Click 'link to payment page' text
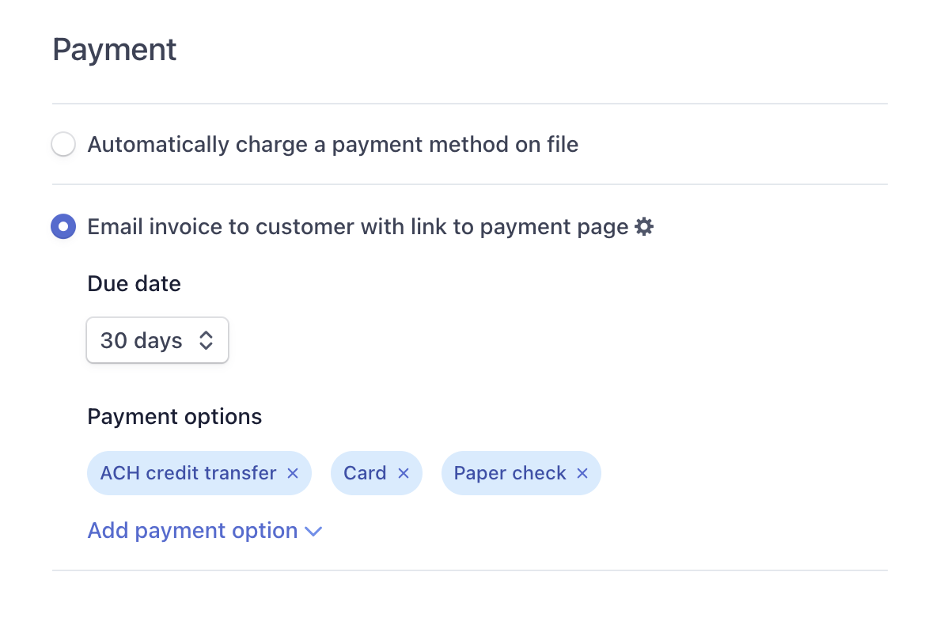Screen dimensions: 940x625 tap(519, 227)
